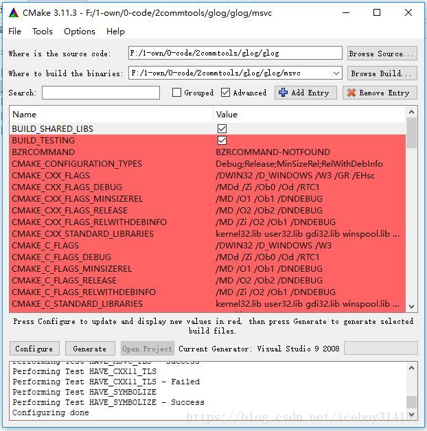427x431 pixels.
Task: Click the CMAKE_C_FLAGS_RELEASE /MD /O2 value
Action: pos(269,281)
